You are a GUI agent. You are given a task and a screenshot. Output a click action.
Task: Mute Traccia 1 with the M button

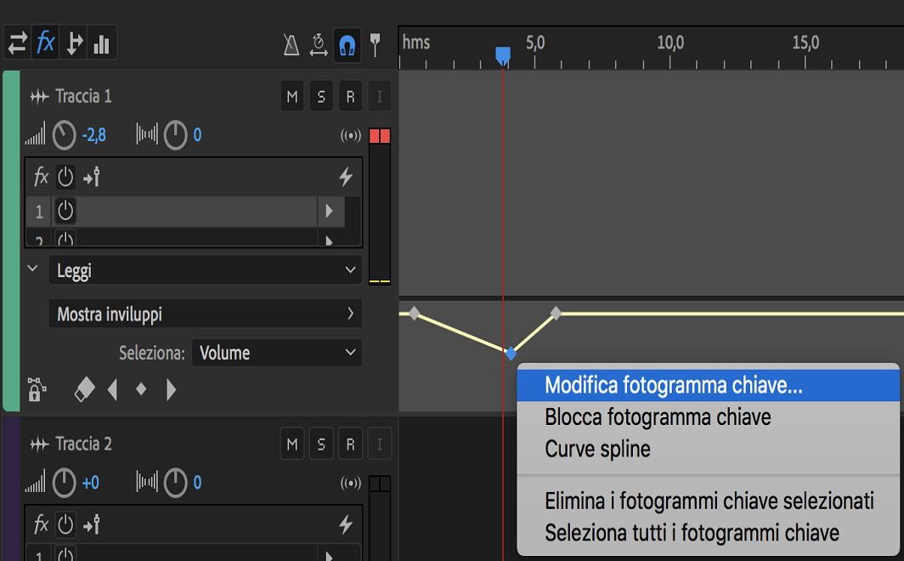pos(292,95)
